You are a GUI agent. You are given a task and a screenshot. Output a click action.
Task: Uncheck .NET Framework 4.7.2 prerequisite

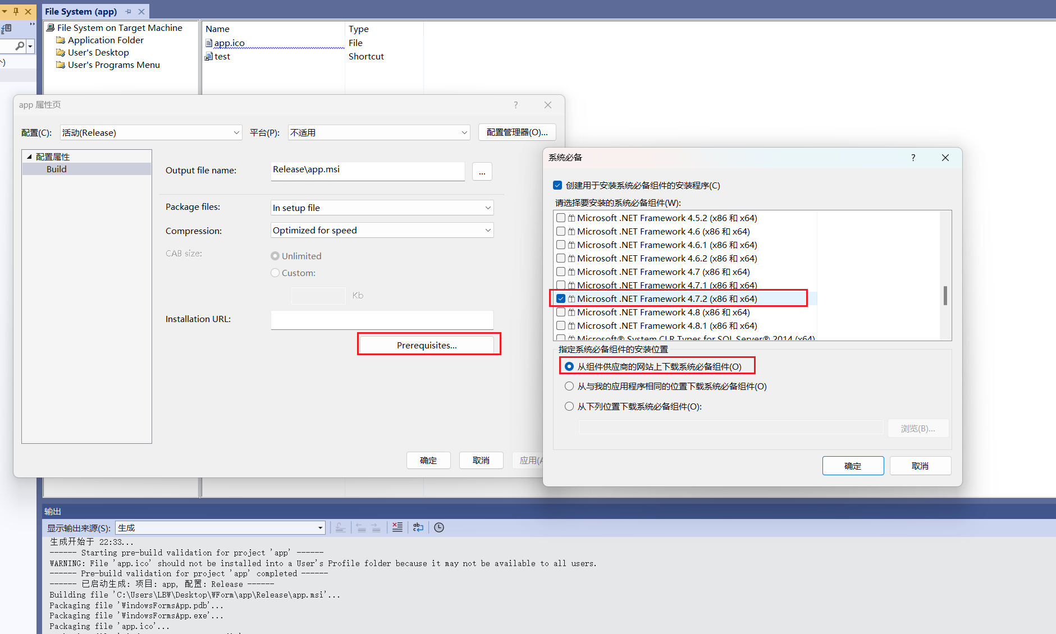561,298
